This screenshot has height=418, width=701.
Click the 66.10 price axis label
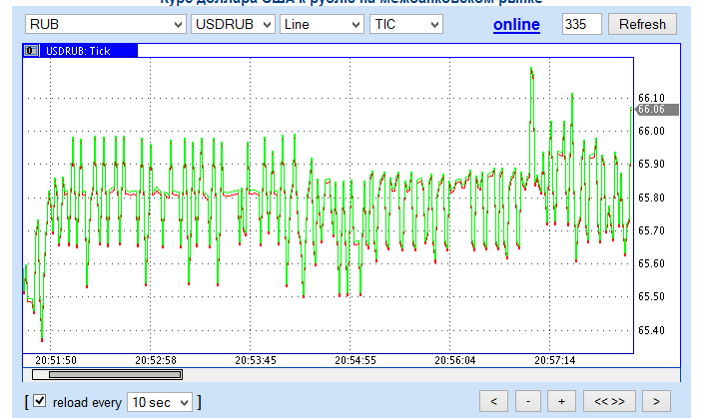(651, 98)
